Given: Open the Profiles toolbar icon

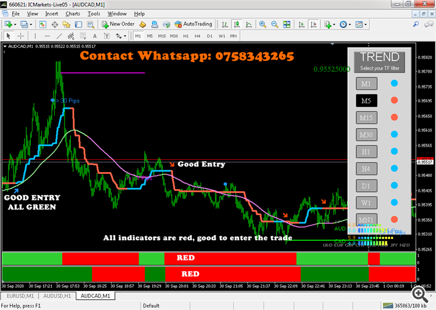Looking at the screenshot, I should (x=24, y=24).
